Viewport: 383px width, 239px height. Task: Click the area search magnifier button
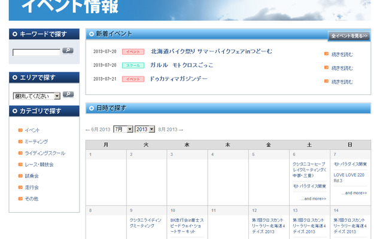click(x=68, y=94)
